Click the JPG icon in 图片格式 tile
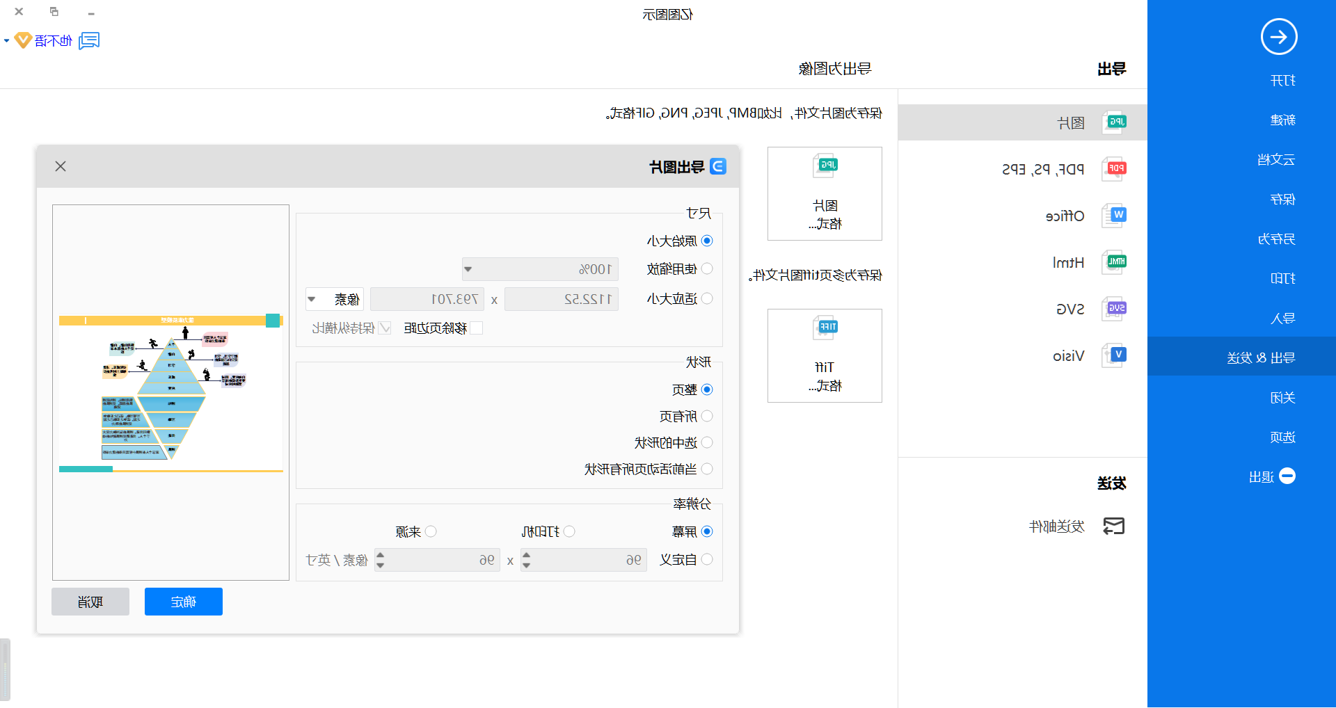Viewport: 1336px width, 708px height. tap(825, 166)
